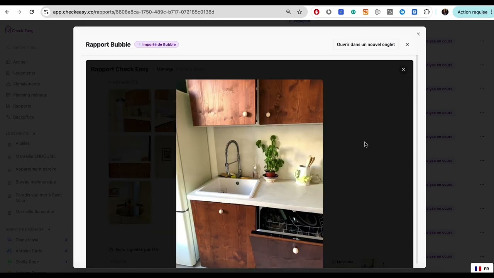
Task: Bookmark this page with the star icon
Action: click(299, 12)
